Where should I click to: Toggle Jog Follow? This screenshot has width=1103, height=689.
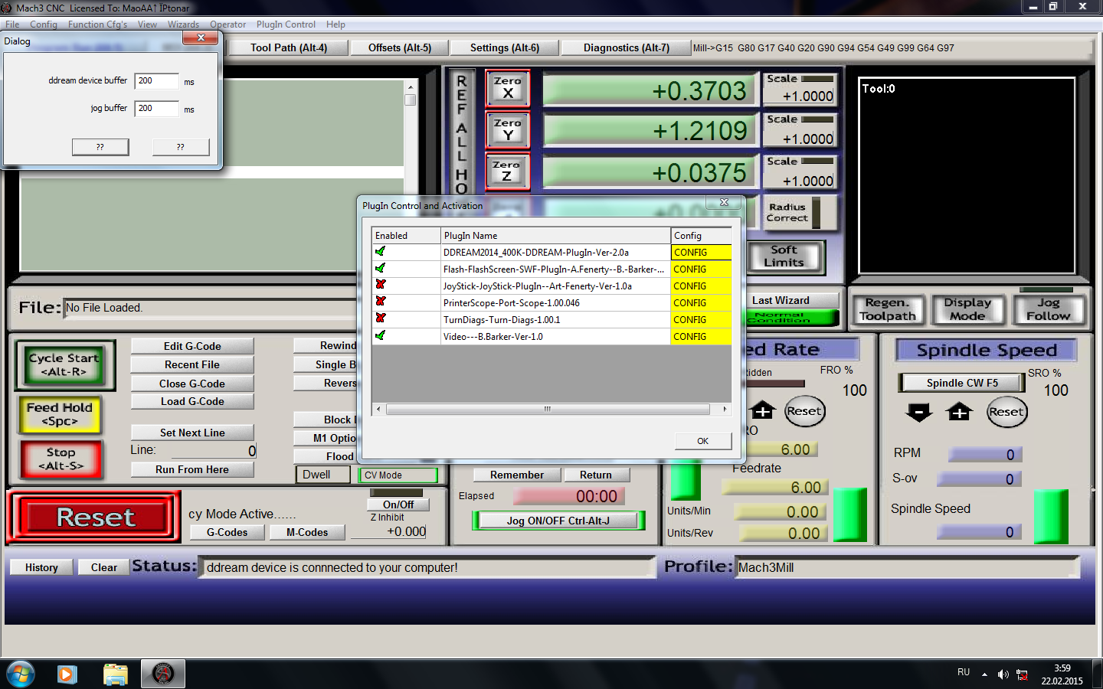pyautogui.click(x=1048, y=309)
